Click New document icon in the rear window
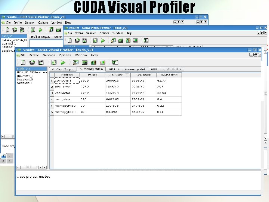Viewport: 269px width, 202px height. (7, 30)
